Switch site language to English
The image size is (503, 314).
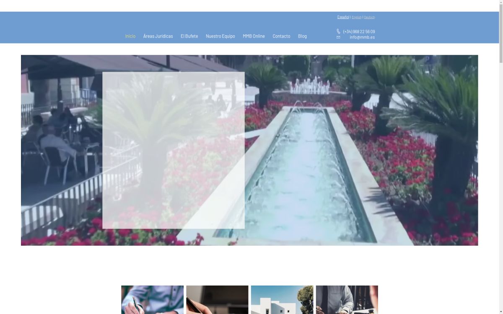point(356,17)
